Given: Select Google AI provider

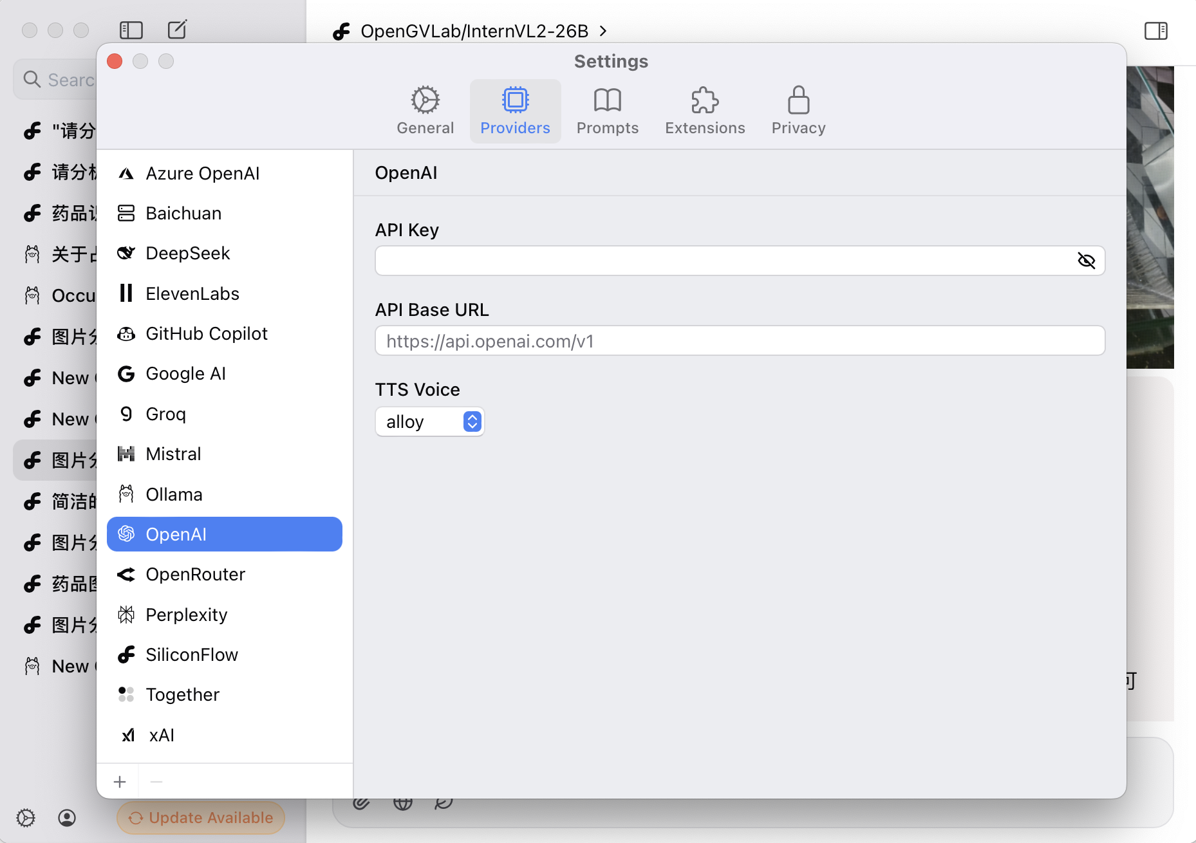Looking at the screenshot, I should [x=224, y=373].
